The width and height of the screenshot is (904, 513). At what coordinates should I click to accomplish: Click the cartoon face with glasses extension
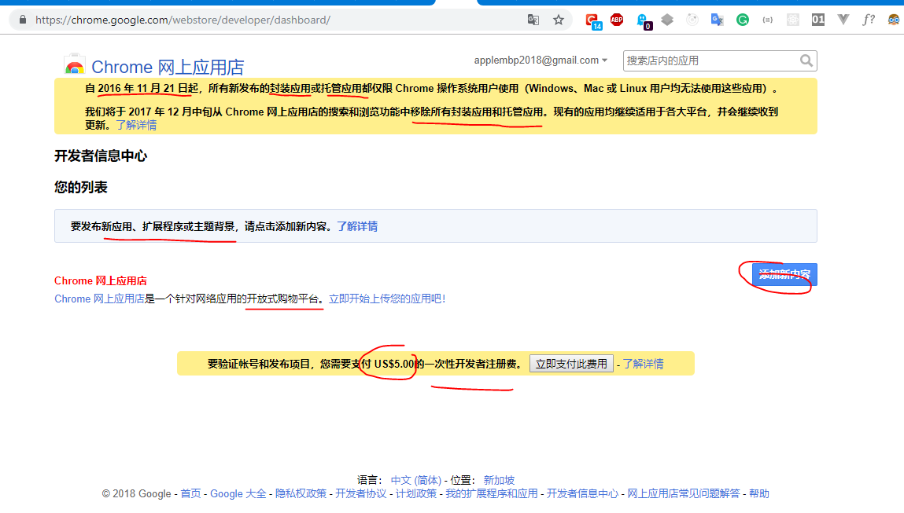point(894,20)
